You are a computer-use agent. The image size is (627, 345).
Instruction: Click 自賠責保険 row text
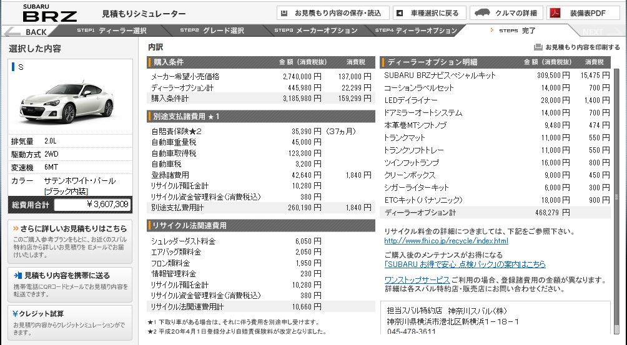(x=176, y=132)
